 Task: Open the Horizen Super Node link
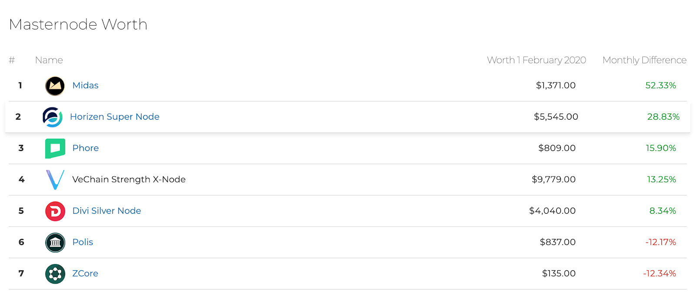click(115, 117)
